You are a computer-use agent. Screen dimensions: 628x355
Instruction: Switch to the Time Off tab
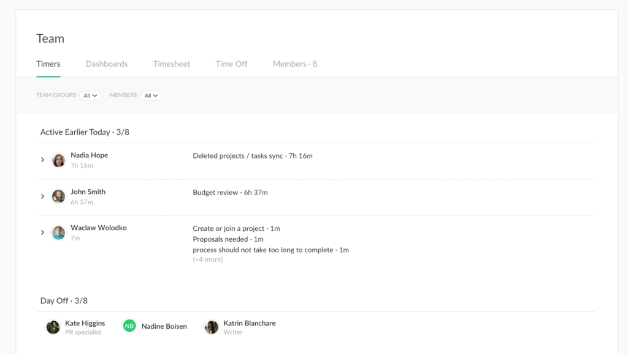coord(231,64)
